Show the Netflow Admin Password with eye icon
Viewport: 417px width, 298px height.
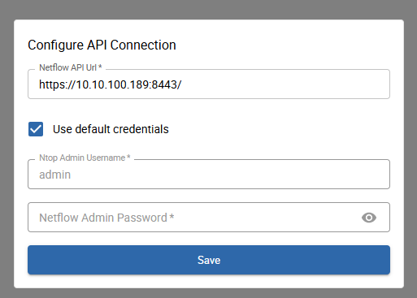[369, 218]
